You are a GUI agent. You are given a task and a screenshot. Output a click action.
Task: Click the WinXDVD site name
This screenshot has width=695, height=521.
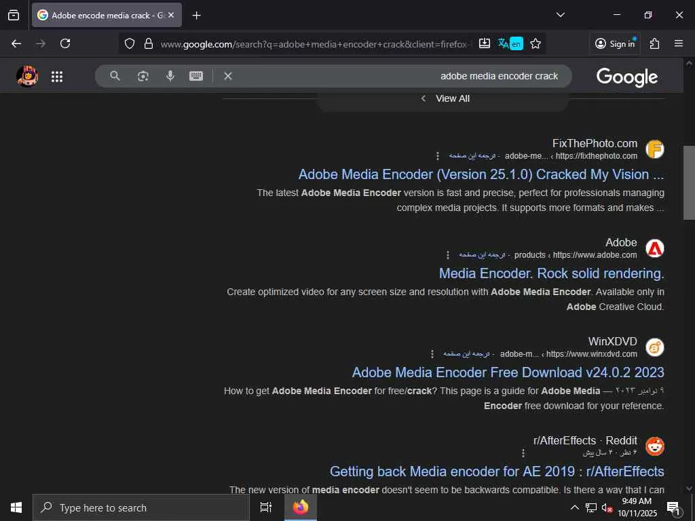tap(613, 342)
